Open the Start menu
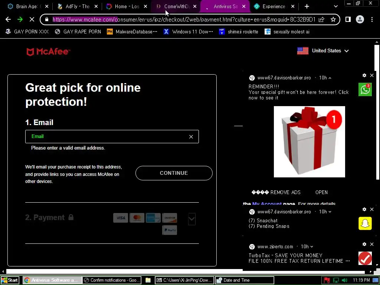This screenshot has height=285, width=380. [10, 280]
